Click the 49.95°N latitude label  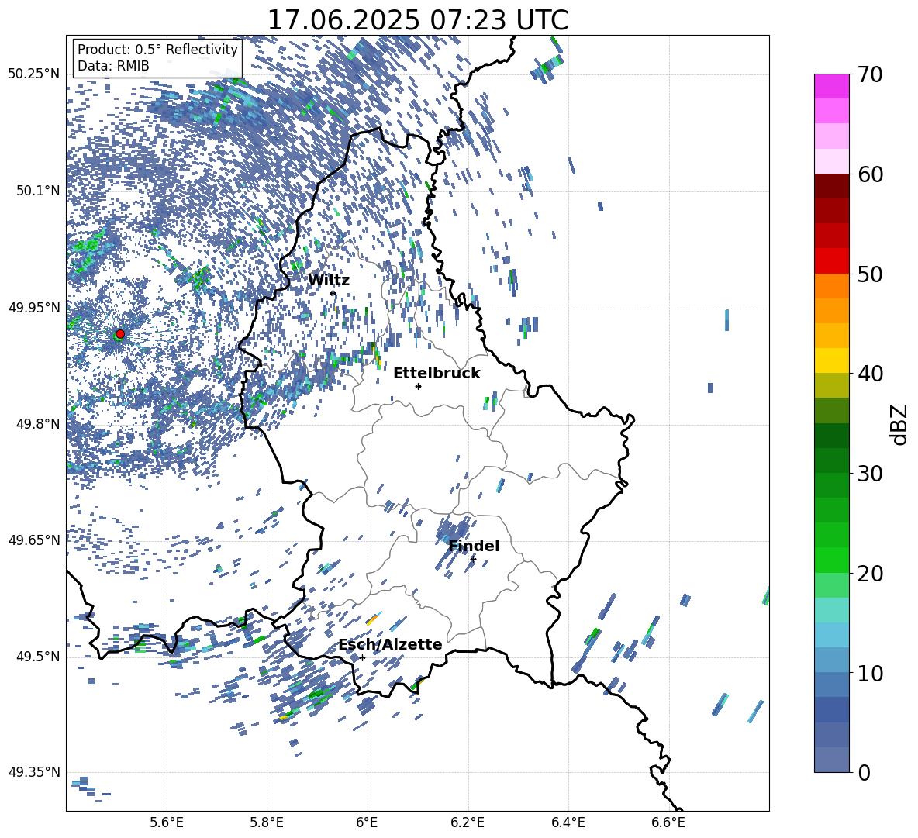coord(34,307)
